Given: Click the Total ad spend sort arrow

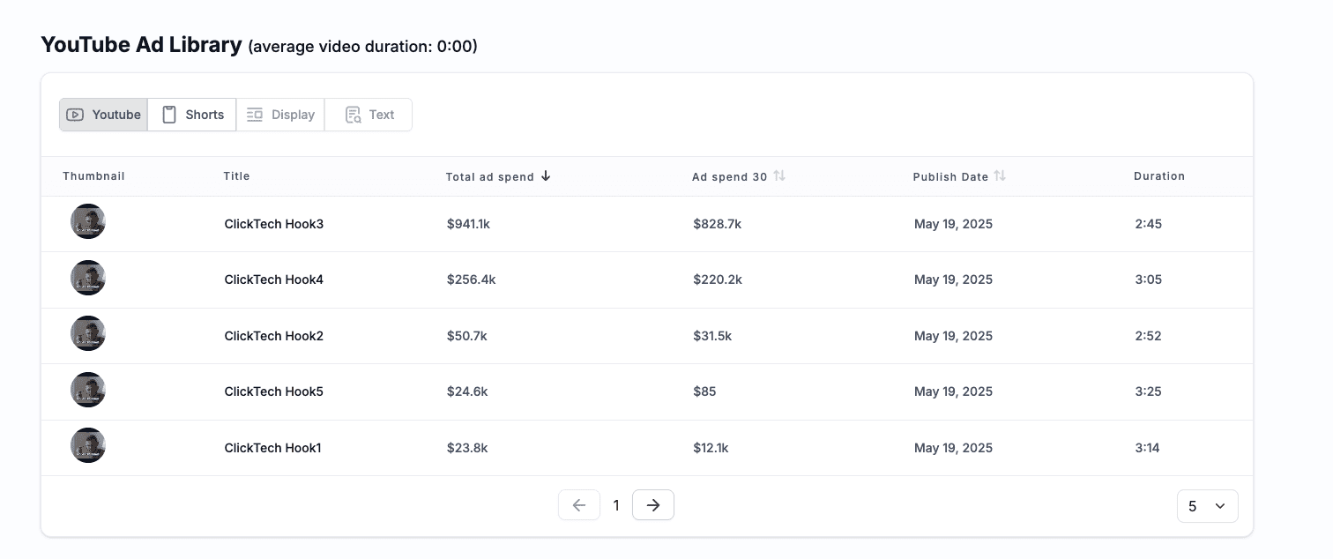Looking at the screenshot, I should point(546,176).
